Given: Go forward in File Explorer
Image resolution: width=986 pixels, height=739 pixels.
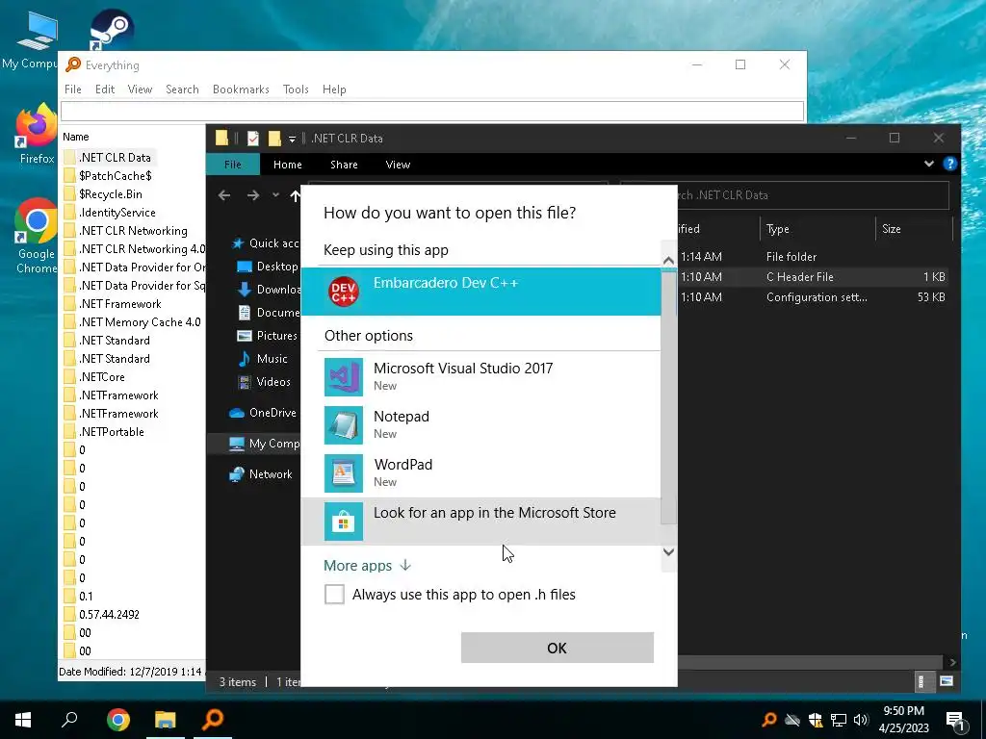Looking at the screenshot, I should click(x=253, y=195).
